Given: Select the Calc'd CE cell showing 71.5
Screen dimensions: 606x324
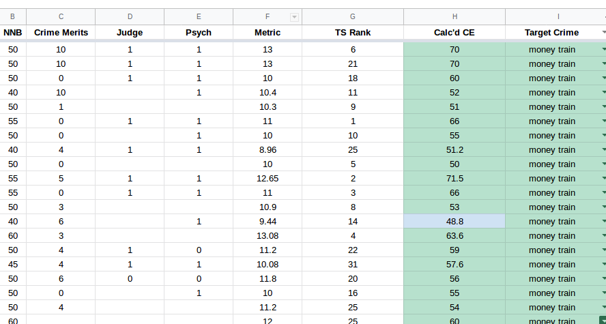Looking at the screenshot, I should [x=454, y=179].
